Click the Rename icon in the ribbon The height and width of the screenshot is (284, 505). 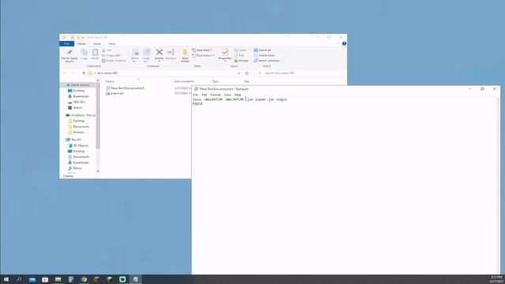tap(170, 54)
